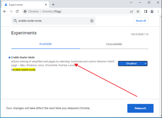Click version number 106.0.5249.119

point(139,34)
